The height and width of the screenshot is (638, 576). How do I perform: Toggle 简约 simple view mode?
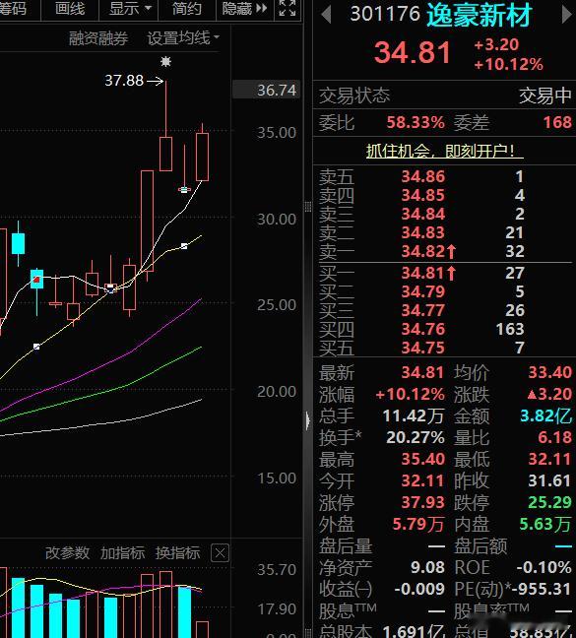coord(187,9)
